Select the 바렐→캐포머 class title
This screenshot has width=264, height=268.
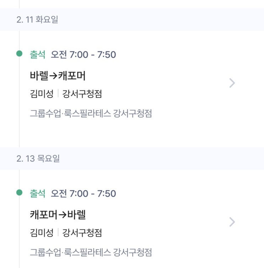click(58, 76)
